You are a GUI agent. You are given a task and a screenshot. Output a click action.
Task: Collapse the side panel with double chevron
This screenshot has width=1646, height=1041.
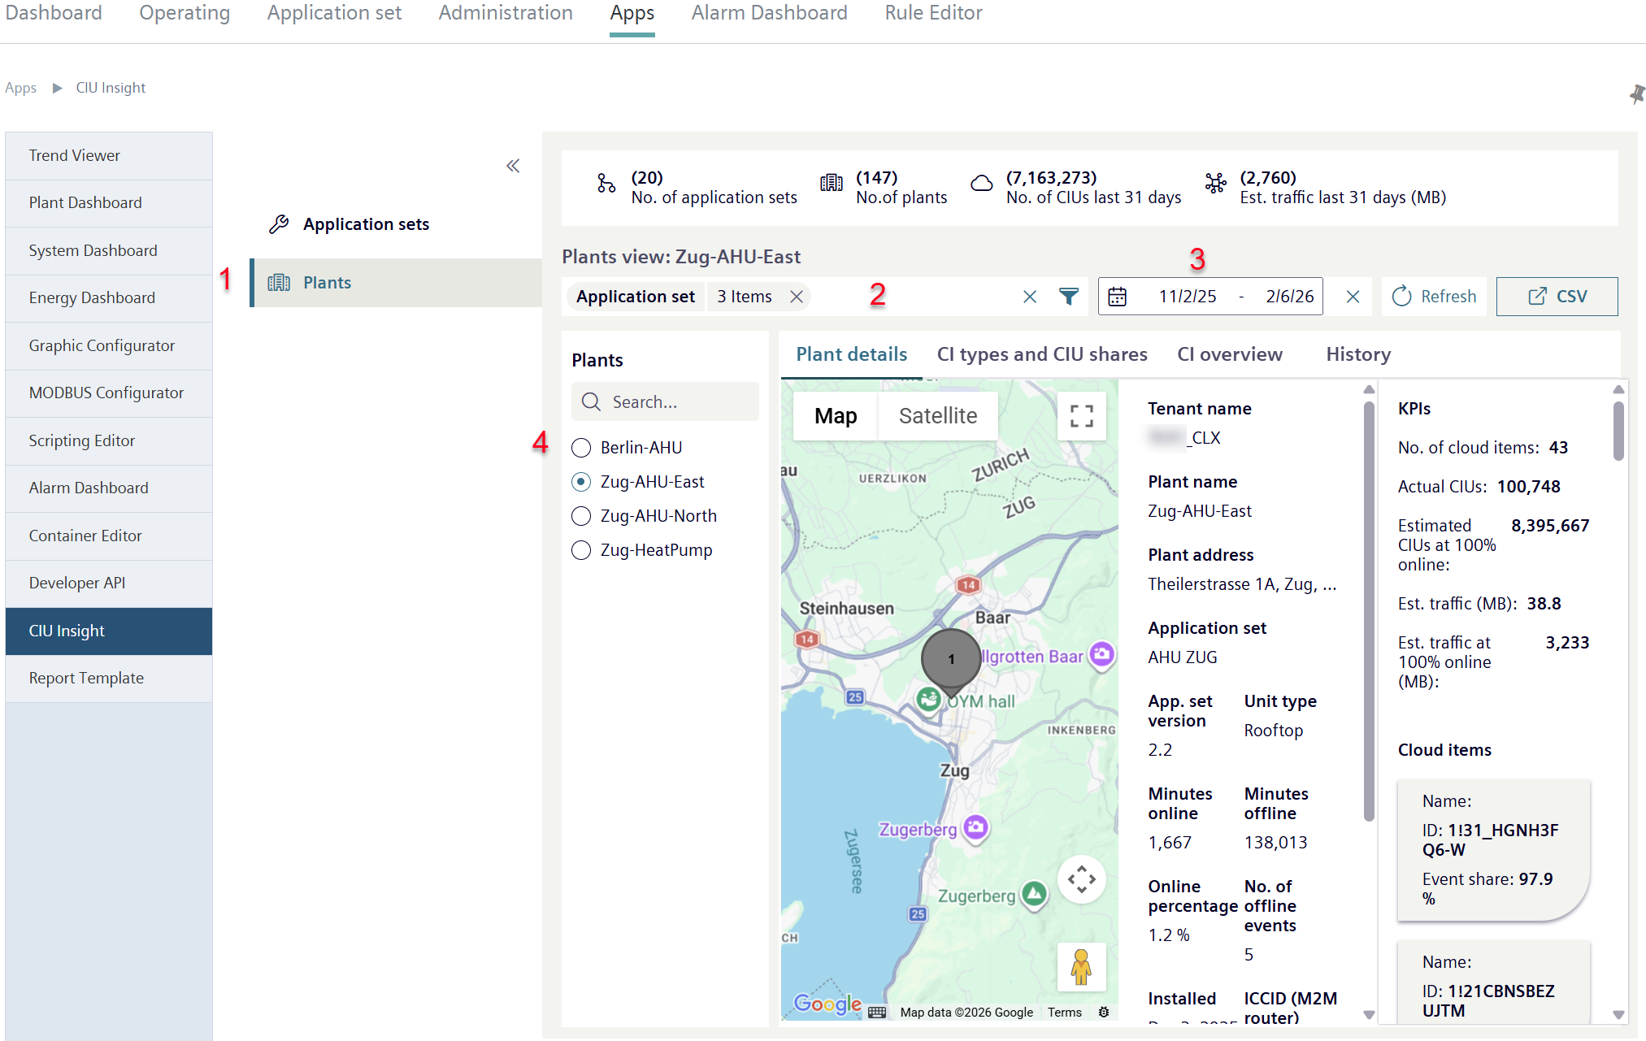tap(513, 166)
